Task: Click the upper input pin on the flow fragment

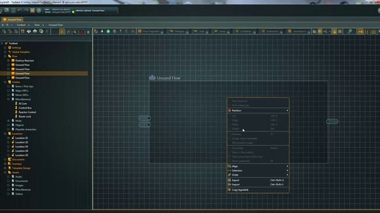Action: pyautogui.click(x=145, y=118)
